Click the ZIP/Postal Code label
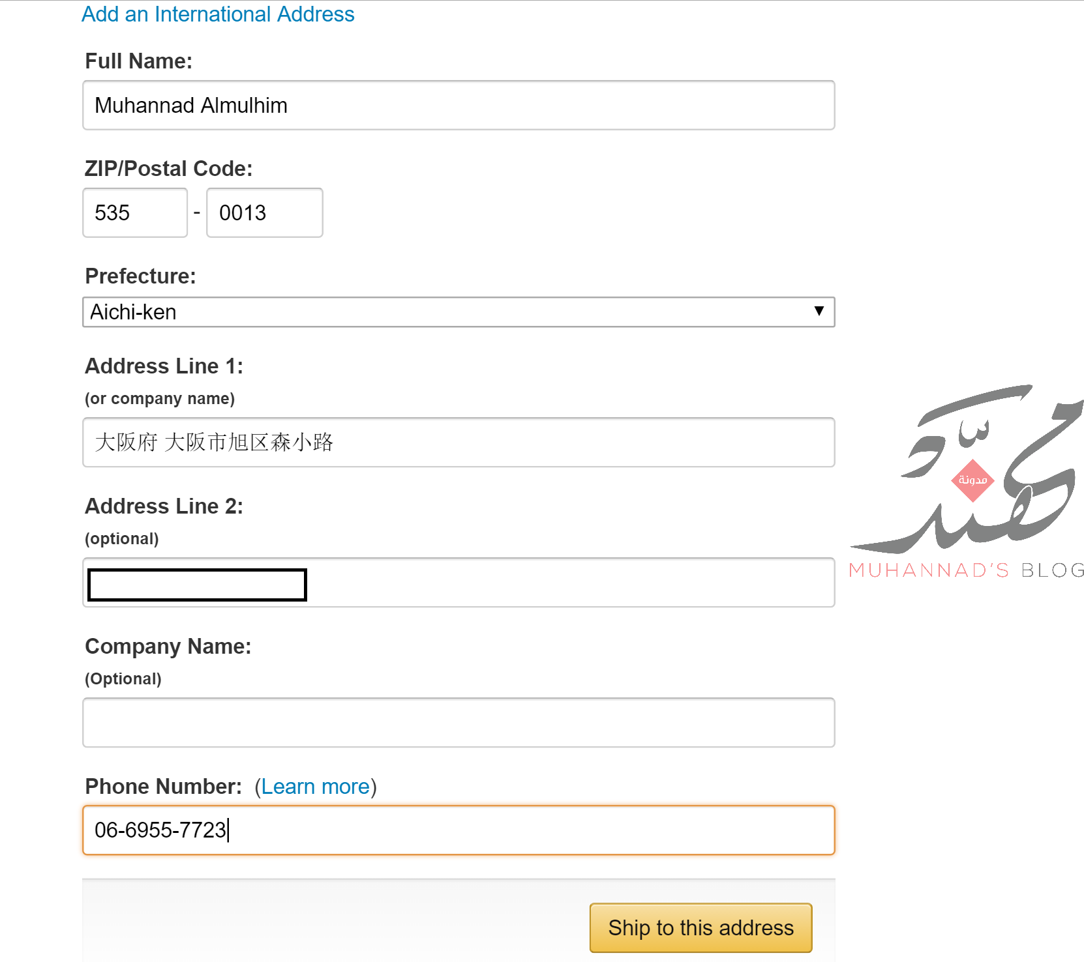 [169, 169]
